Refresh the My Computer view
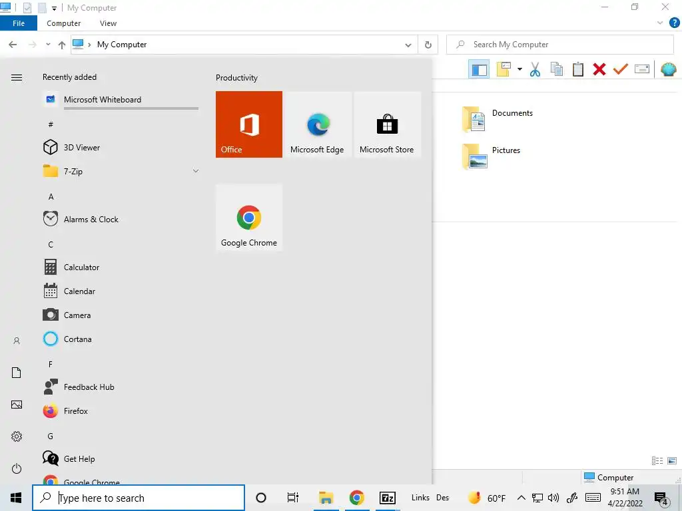The width and height of the screenshot is (682, 511). click(x=428, y=45)
